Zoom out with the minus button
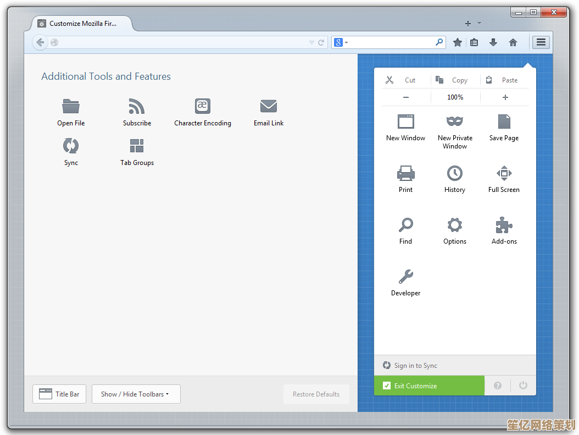 click(406, 97)
